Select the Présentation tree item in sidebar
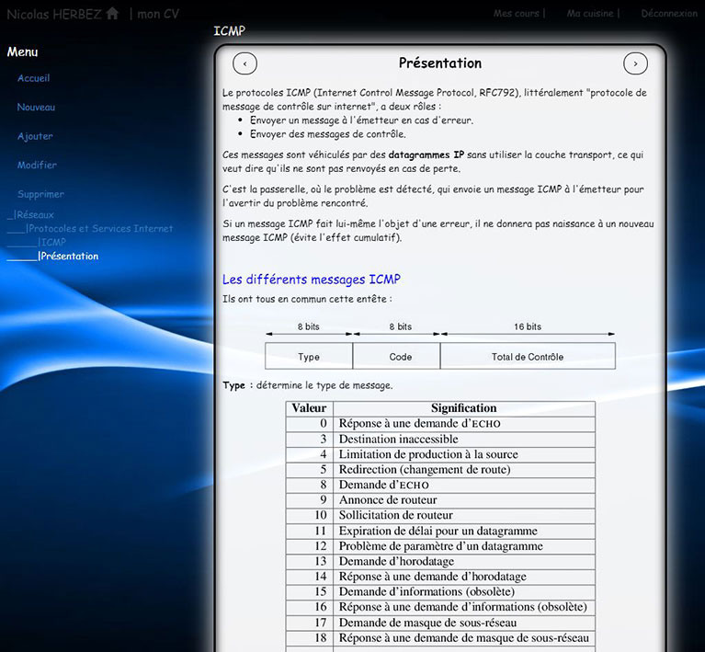The width and height of the screenshot is (705, 652). pos(68,256)
